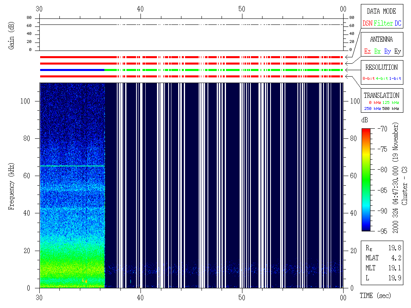Select the red Ez antenna label
The image size is (411, 308).
367,52
